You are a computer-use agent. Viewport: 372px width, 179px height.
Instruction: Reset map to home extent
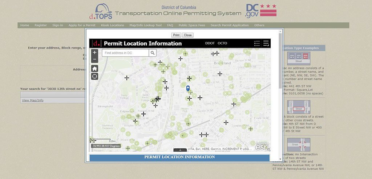point(94,69)
